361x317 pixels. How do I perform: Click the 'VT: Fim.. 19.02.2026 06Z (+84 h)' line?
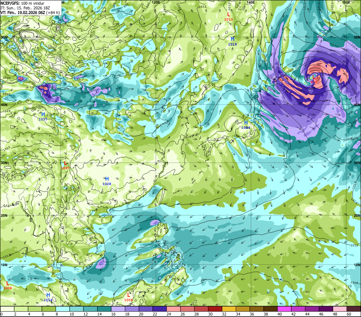click(x=30, y=13)
